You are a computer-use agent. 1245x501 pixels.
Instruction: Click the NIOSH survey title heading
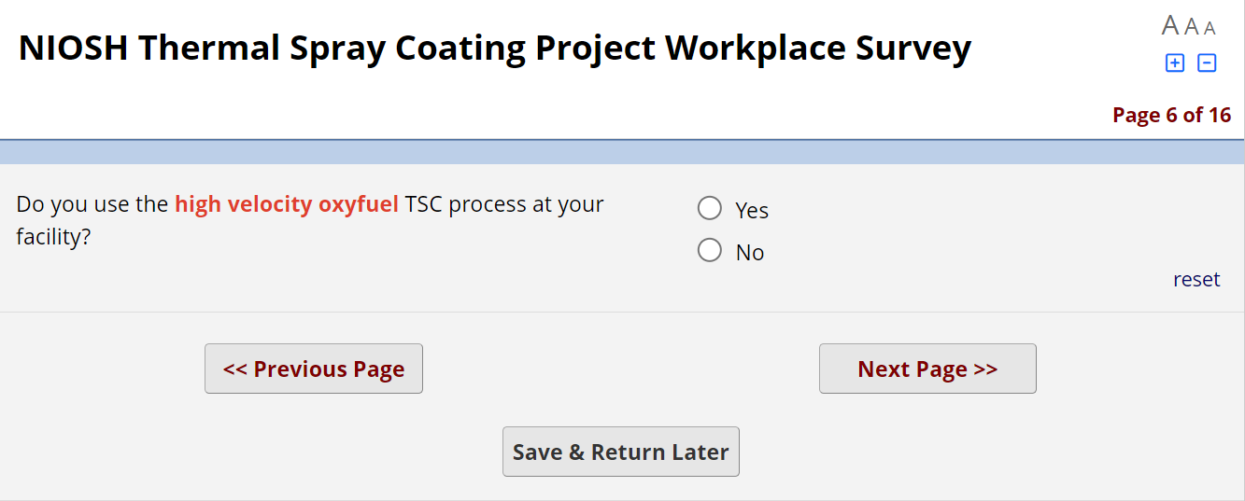click(x=495, y=48)
